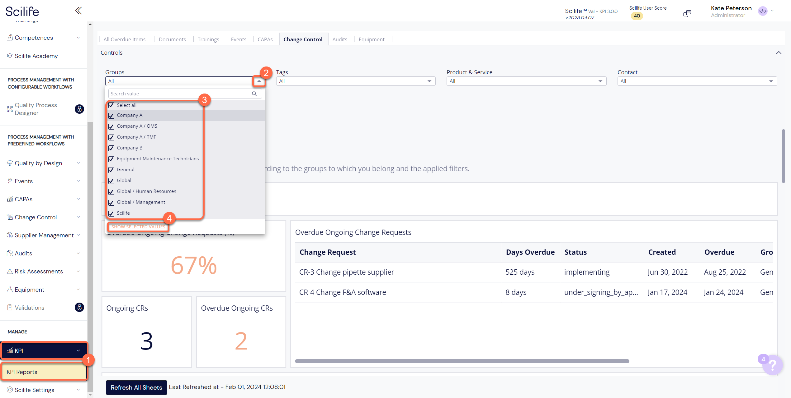
Task: Click the sidebar vertical scrollbar
Action: pos(90,256)
